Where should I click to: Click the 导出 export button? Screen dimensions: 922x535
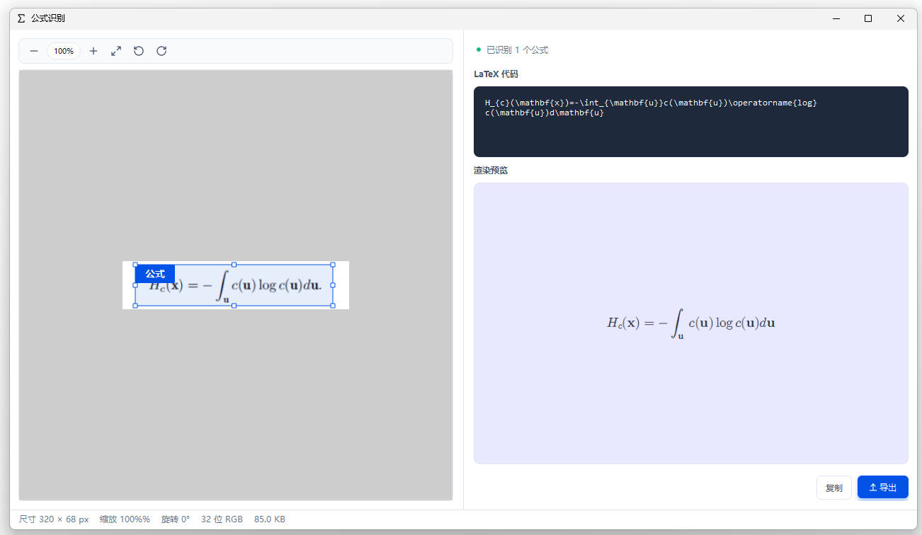pyautogui.click(x=883, y=488)
